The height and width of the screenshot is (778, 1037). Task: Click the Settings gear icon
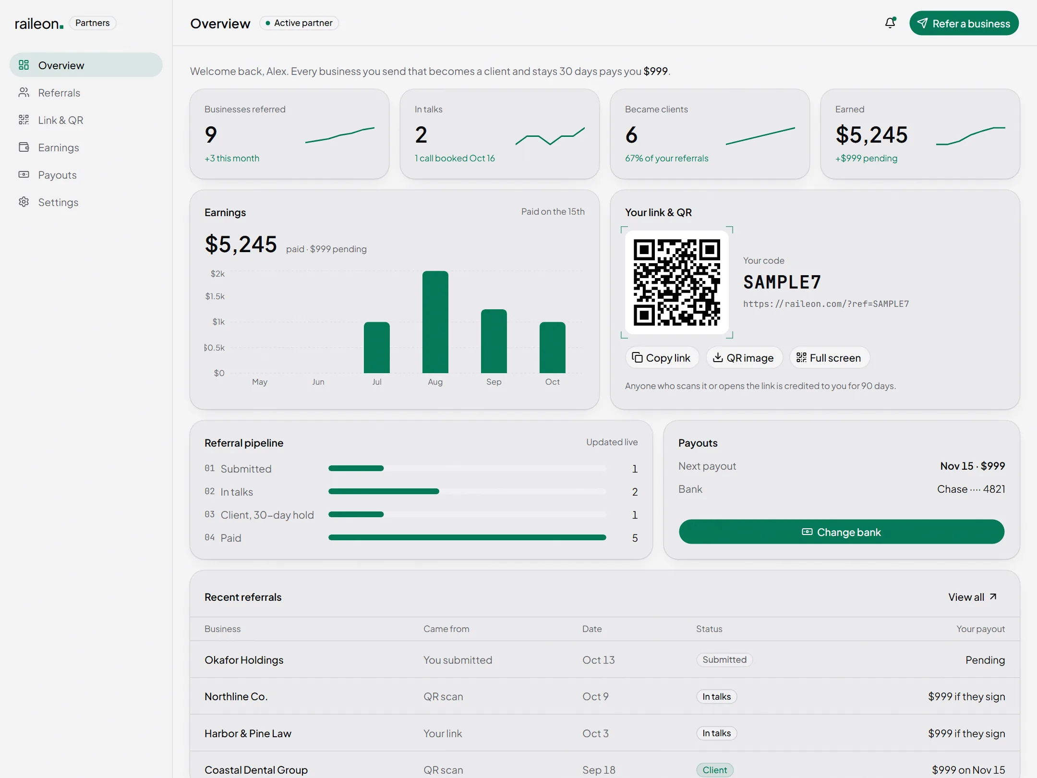(24, 202)
